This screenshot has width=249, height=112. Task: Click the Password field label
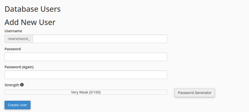13,49
